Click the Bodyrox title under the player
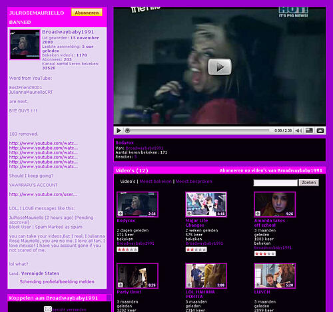This screenshot has height=312, width=333. [x=125, y=142]
